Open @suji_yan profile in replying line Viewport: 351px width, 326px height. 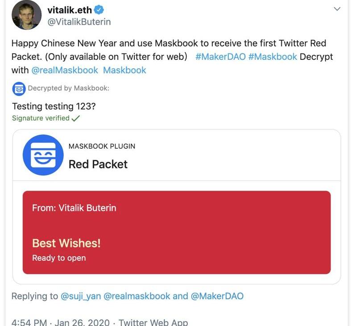(x=81, y=296)
